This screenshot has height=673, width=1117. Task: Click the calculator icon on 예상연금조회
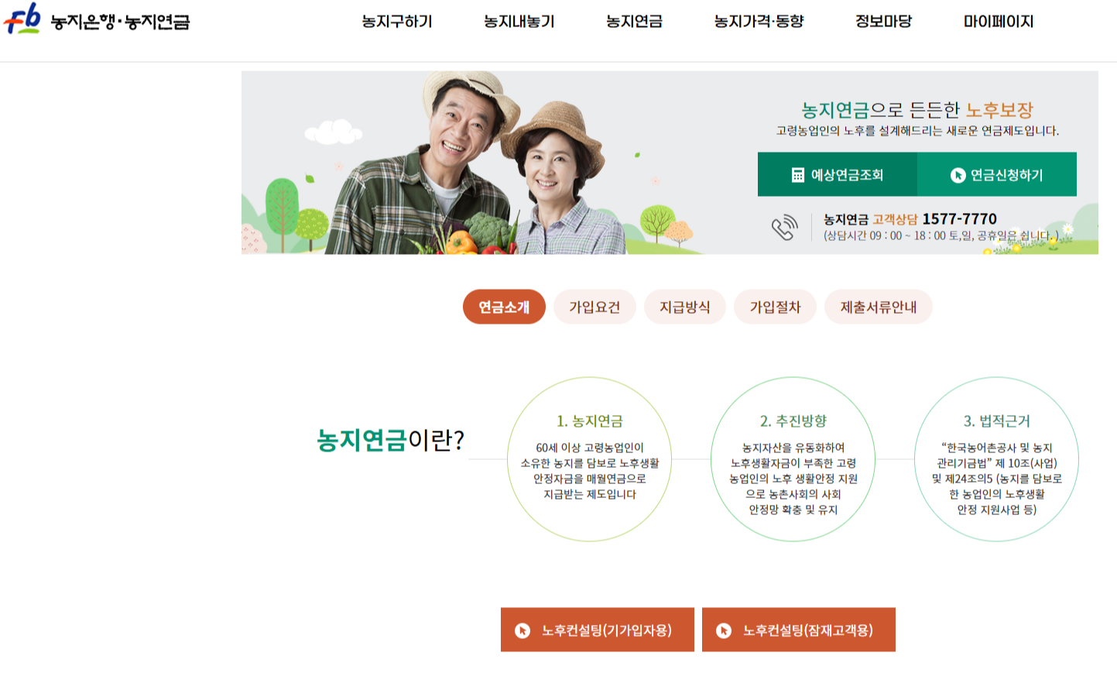[798, 175]
